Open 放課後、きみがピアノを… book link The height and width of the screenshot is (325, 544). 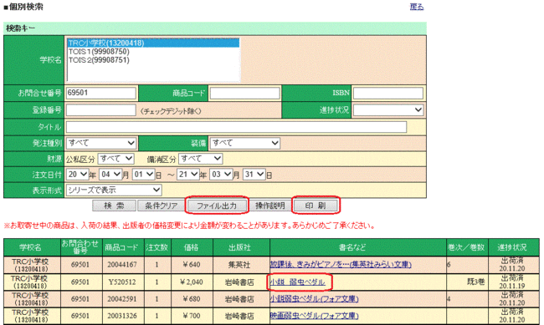(341, 265)
